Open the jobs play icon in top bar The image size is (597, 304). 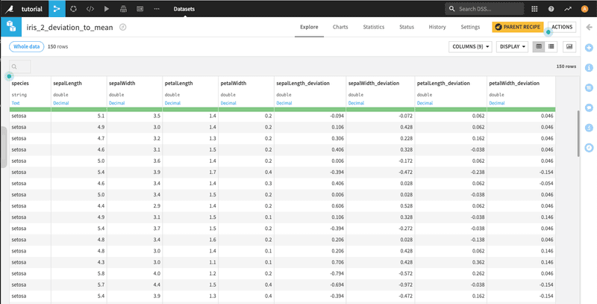(x=107, y=9)
